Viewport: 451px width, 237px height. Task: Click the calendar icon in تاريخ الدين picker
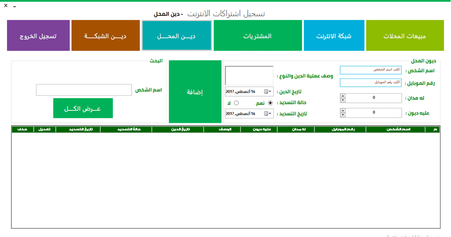pyautogui.click(x=266, y=92)
